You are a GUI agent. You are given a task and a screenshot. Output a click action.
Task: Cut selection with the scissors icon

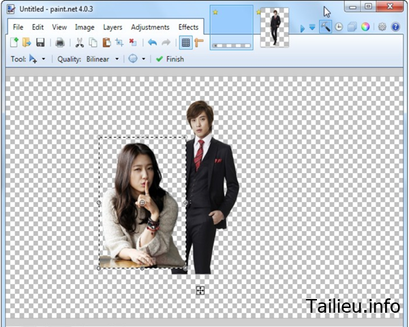(x=80, y=42)
